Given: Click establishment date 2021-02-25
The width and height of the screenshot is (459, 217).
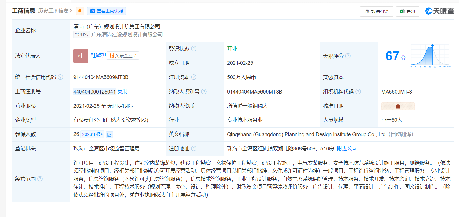Looking at the screenshot, I should click(240, 63).
